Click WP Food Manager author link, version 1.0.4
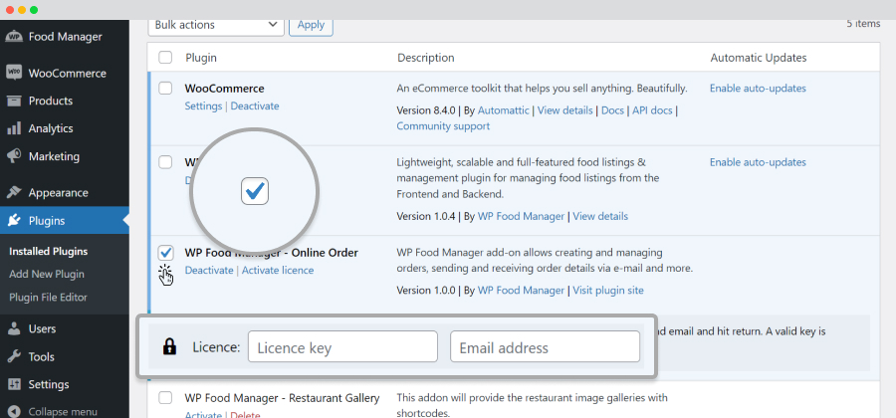Screen dimensions: 896x418 coord(521,216)
